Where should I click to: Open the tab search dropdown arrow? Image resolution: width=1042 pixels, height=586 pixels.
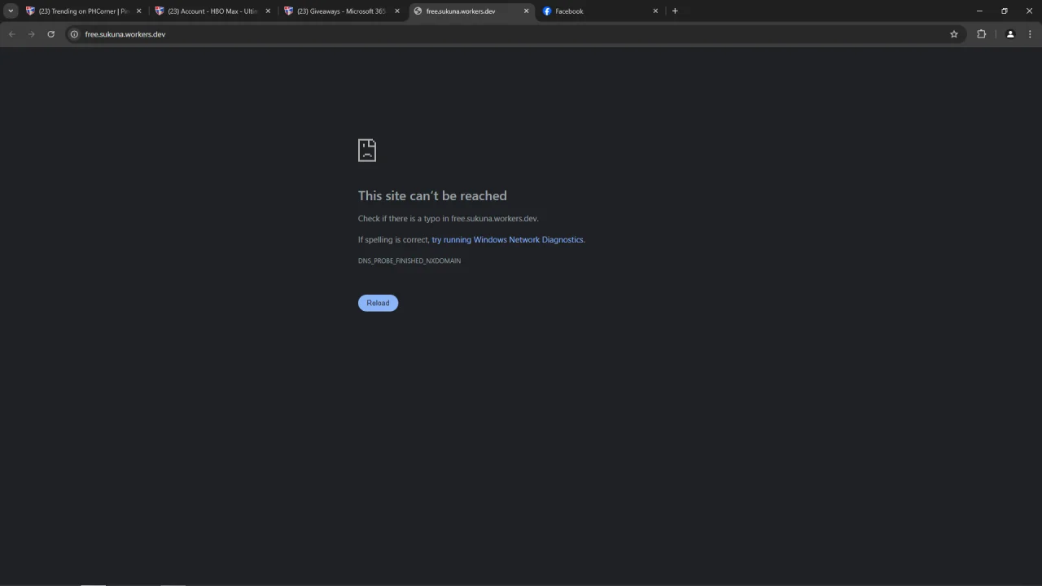click(11, 11)
